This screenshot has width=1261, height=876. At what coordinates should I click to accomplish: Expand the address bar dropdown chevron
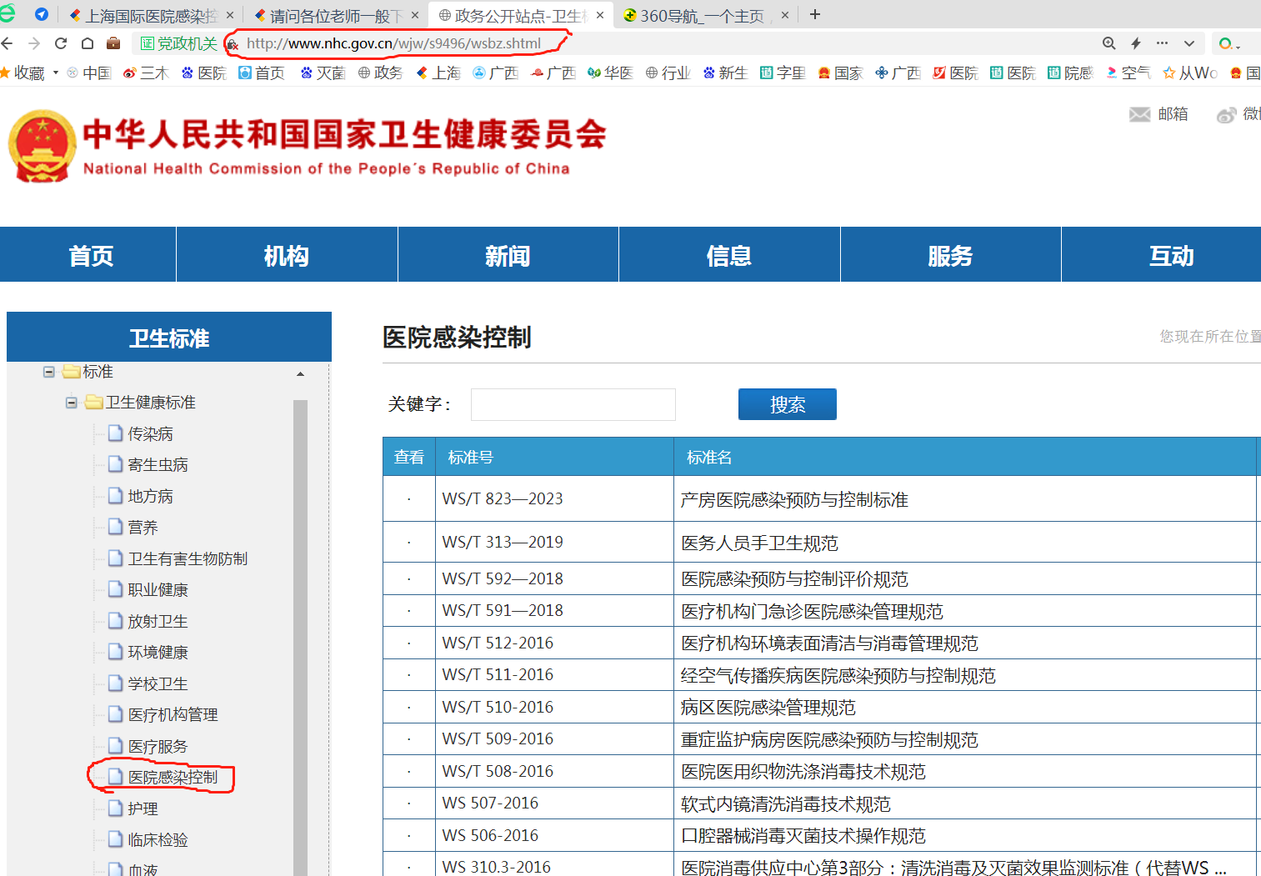pyautogui.click(x=1189, y=43)
